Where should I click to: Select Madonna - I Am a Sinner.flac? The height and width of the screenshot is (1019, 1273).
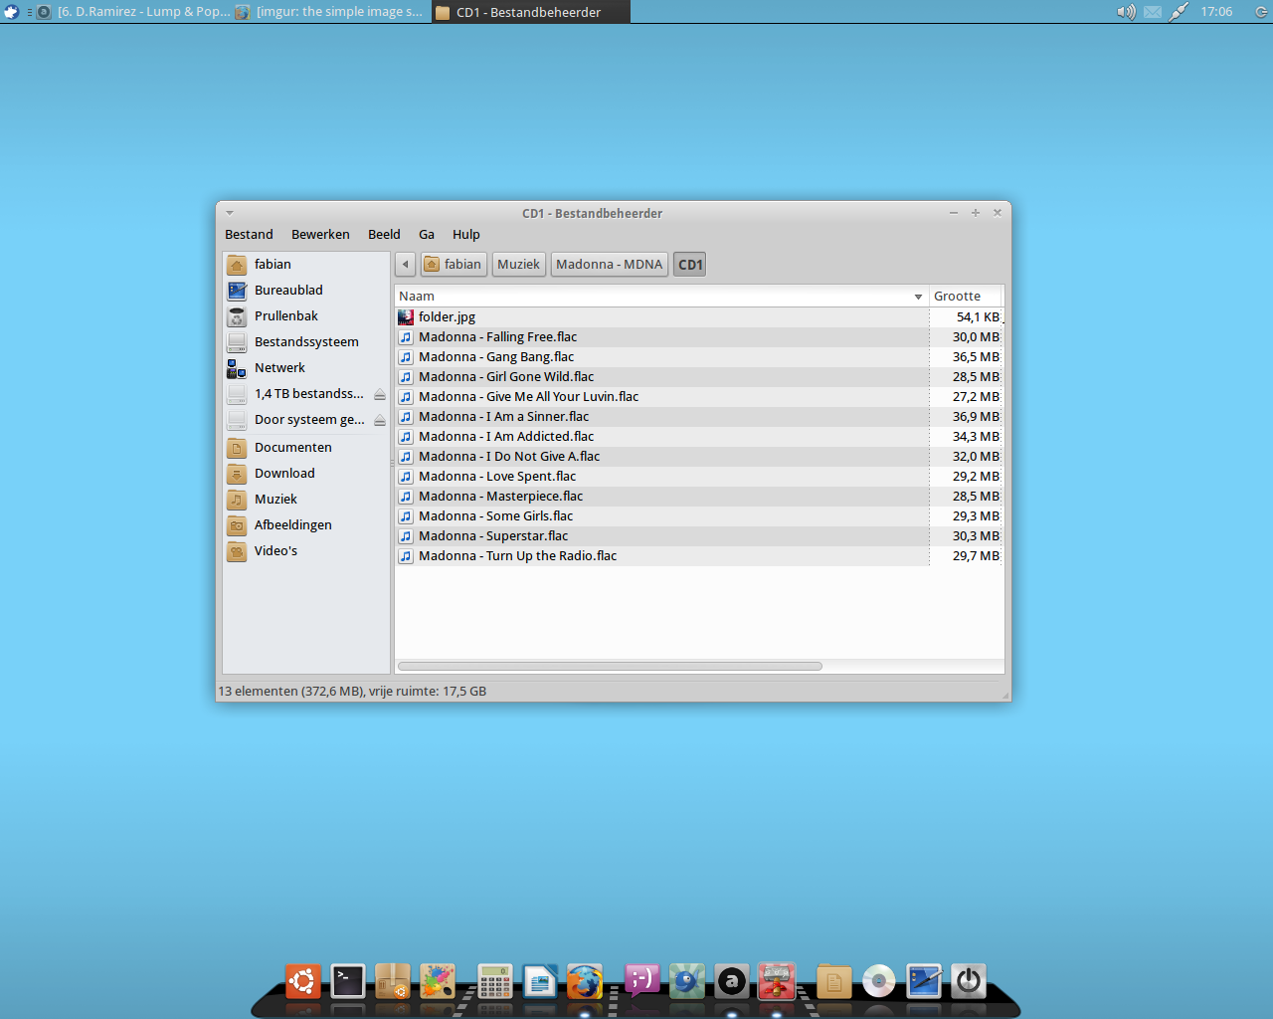(x=698, y=417)
